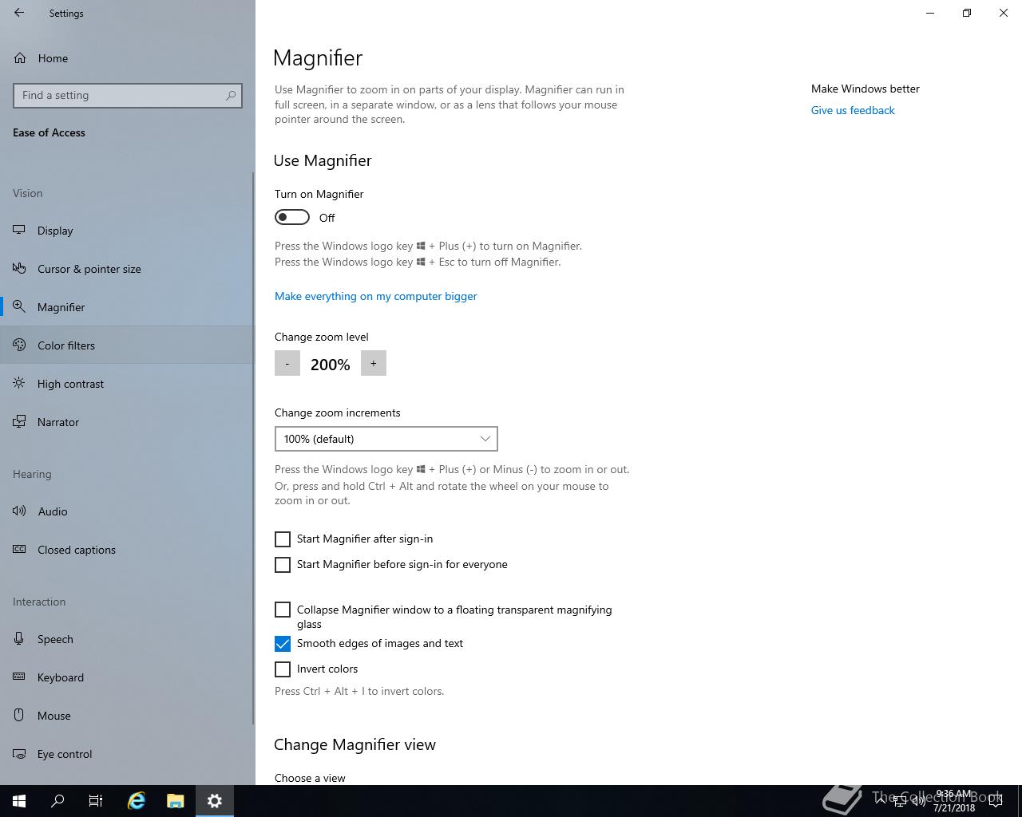Click the Find a setting search box
Screen dimensions: 1022x817
[x=128, y=95]
